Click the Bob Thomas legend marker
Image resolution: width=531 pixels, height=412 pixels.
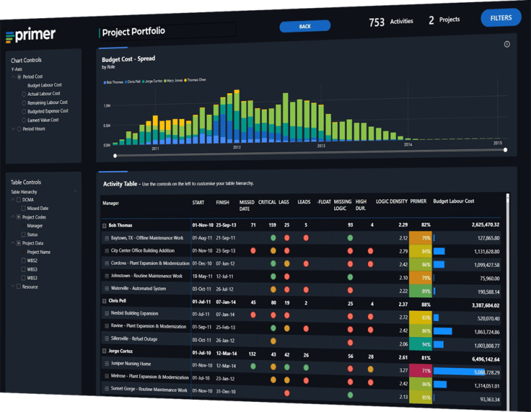[x=104, y=82]
